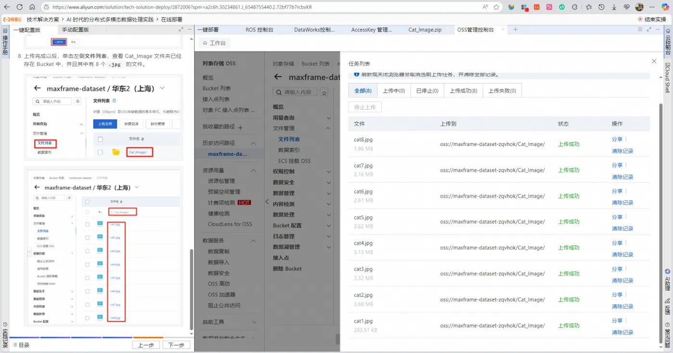Click 结束实操 to end the lab
The height and width of the screenshot is (353, 673).
tap(652, 19)
